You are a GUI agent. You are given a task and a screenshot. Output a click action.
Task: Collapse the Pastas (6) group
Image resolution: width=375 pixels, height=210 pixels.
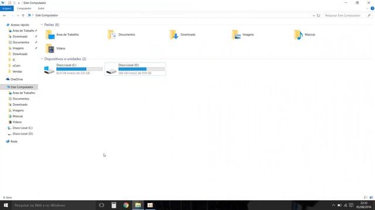coord(42,24)
